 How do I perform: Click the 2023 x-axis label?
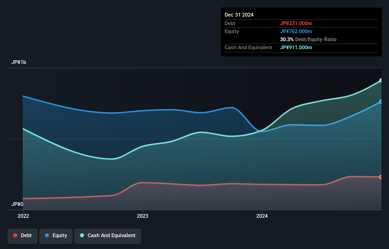(x=143, y=216)
